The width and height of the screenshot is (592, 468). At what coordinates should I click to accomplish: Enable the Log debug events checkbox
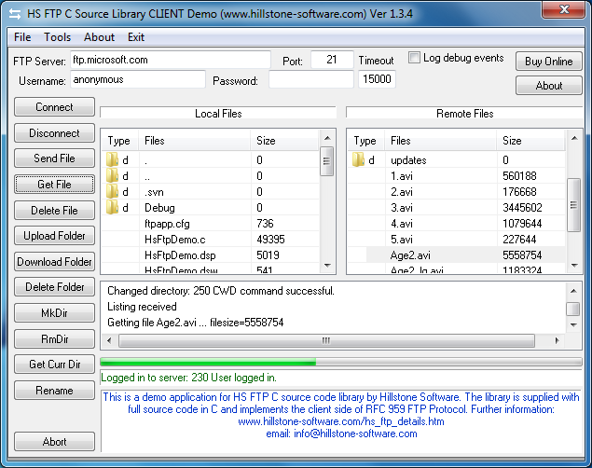coord(414,58)
